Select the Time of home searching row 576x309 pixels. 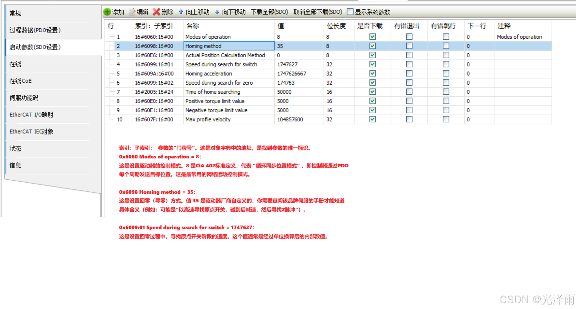pos(212,92)
